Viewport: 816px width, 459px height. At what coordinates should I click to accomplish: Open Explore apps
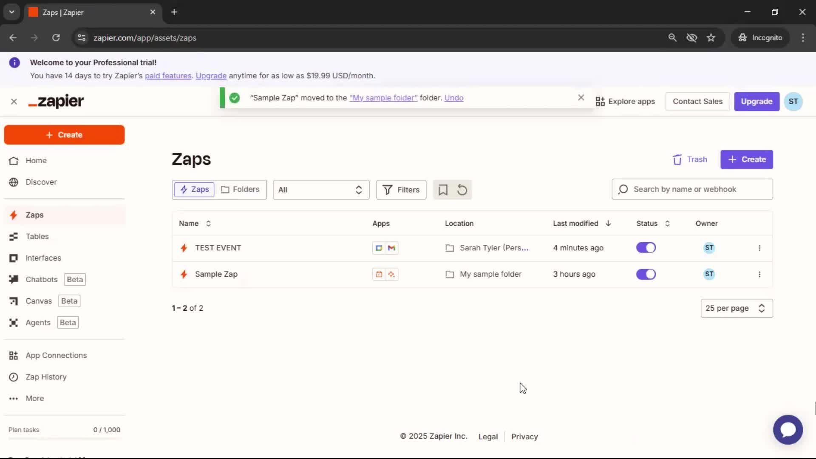coord(625,102)
